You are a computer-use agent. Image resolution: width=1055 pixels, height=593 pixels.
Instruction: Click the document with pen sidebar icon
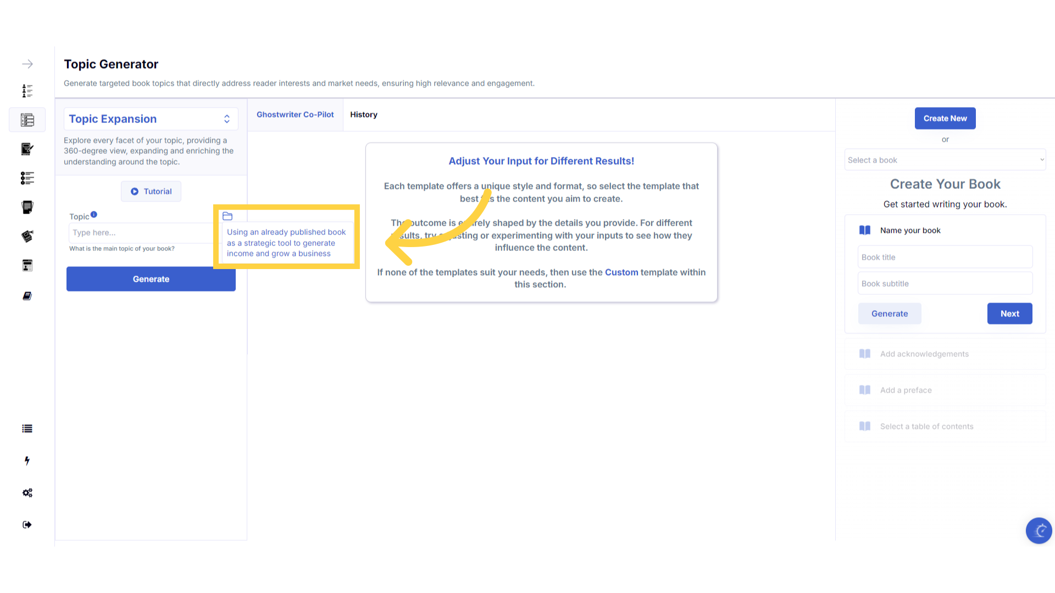pyautogui.click(x=27, y=149)
